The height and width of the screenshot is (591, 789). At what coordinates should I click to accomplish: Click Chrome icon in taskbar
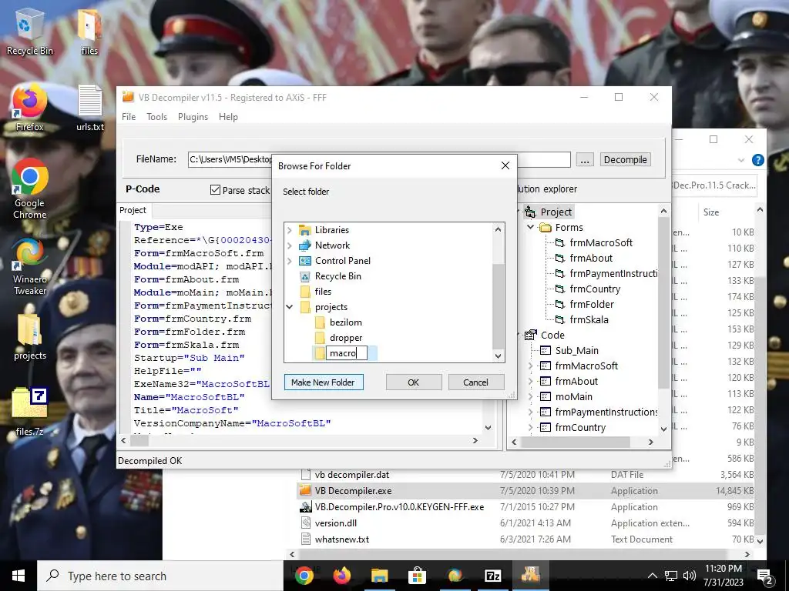(304, 576)
